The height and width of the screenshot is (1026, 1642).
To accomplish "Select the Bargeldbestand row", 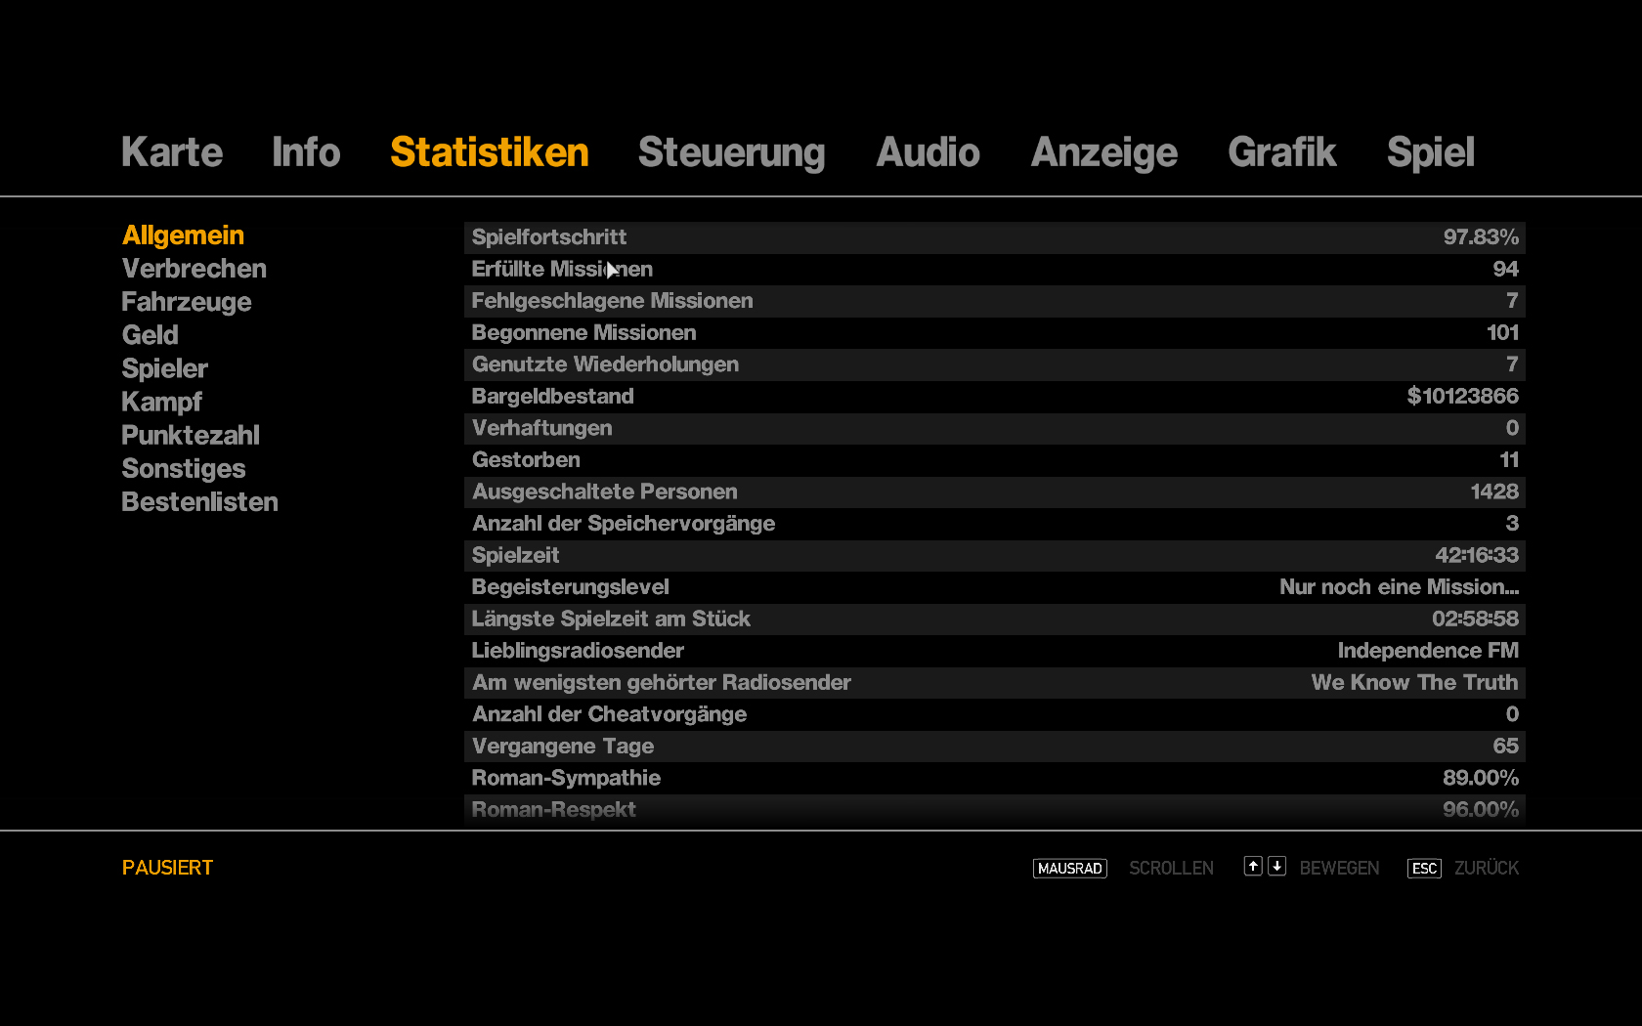I will [995, 397].
